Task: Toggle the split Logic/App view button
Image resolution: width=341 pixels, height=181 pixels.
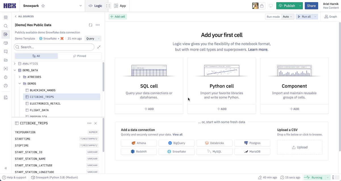Action: click(108, 6)
